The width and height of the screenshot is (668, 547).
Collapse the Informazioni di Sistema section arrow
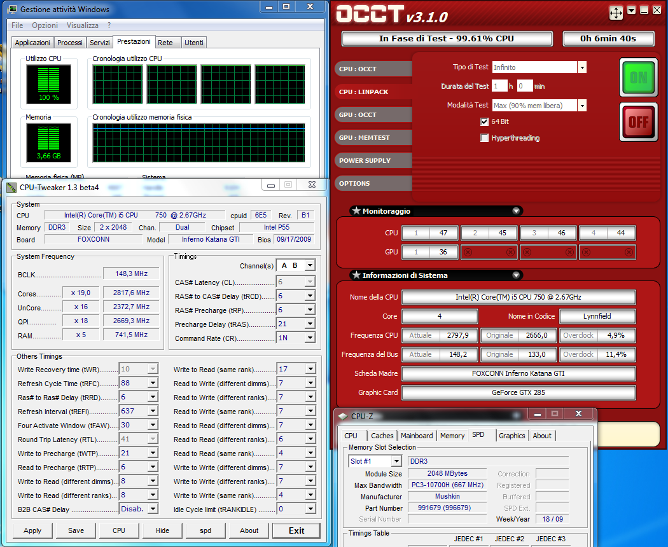(516, 275)
